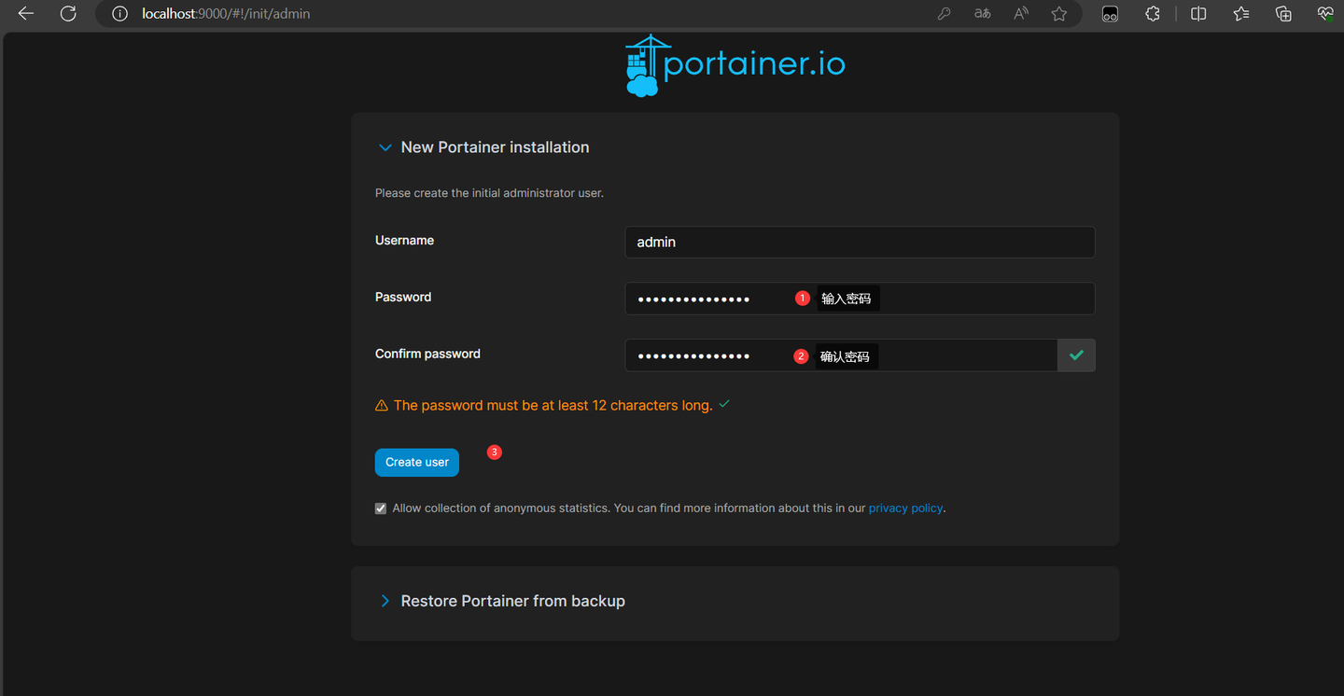Select the admin Username field
Screen dimensions: 1344x696
[859, 242]
